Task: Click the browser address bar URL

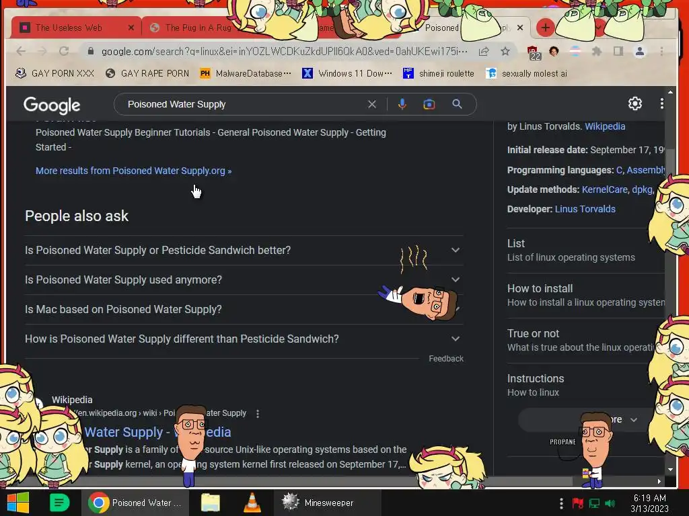Action: [284, 51]
